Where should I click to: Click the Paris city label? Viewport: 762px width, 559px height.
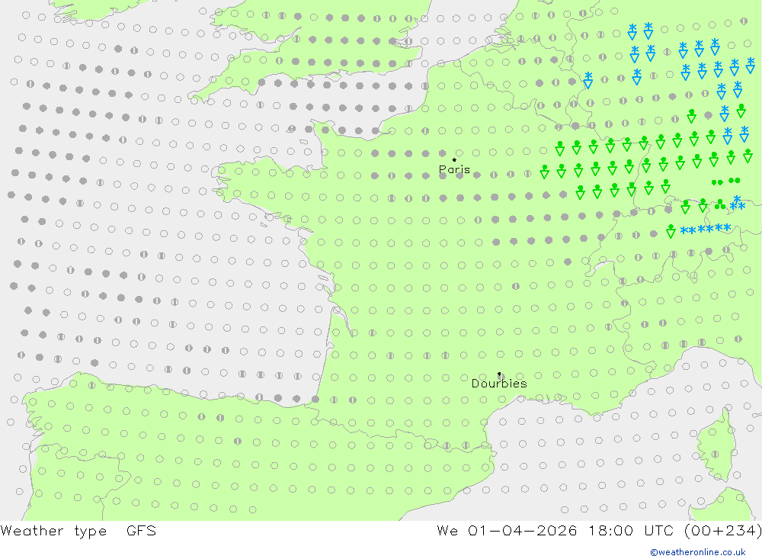454,169
